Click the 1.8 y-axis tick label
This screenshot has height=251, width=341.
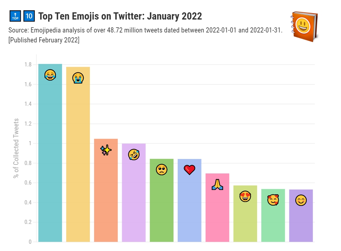coord(28,65)
